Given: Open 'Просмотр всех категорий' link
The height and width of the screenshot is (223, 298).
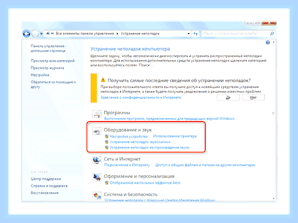Looking at the screenshot, I should click(x=52, y=61).
